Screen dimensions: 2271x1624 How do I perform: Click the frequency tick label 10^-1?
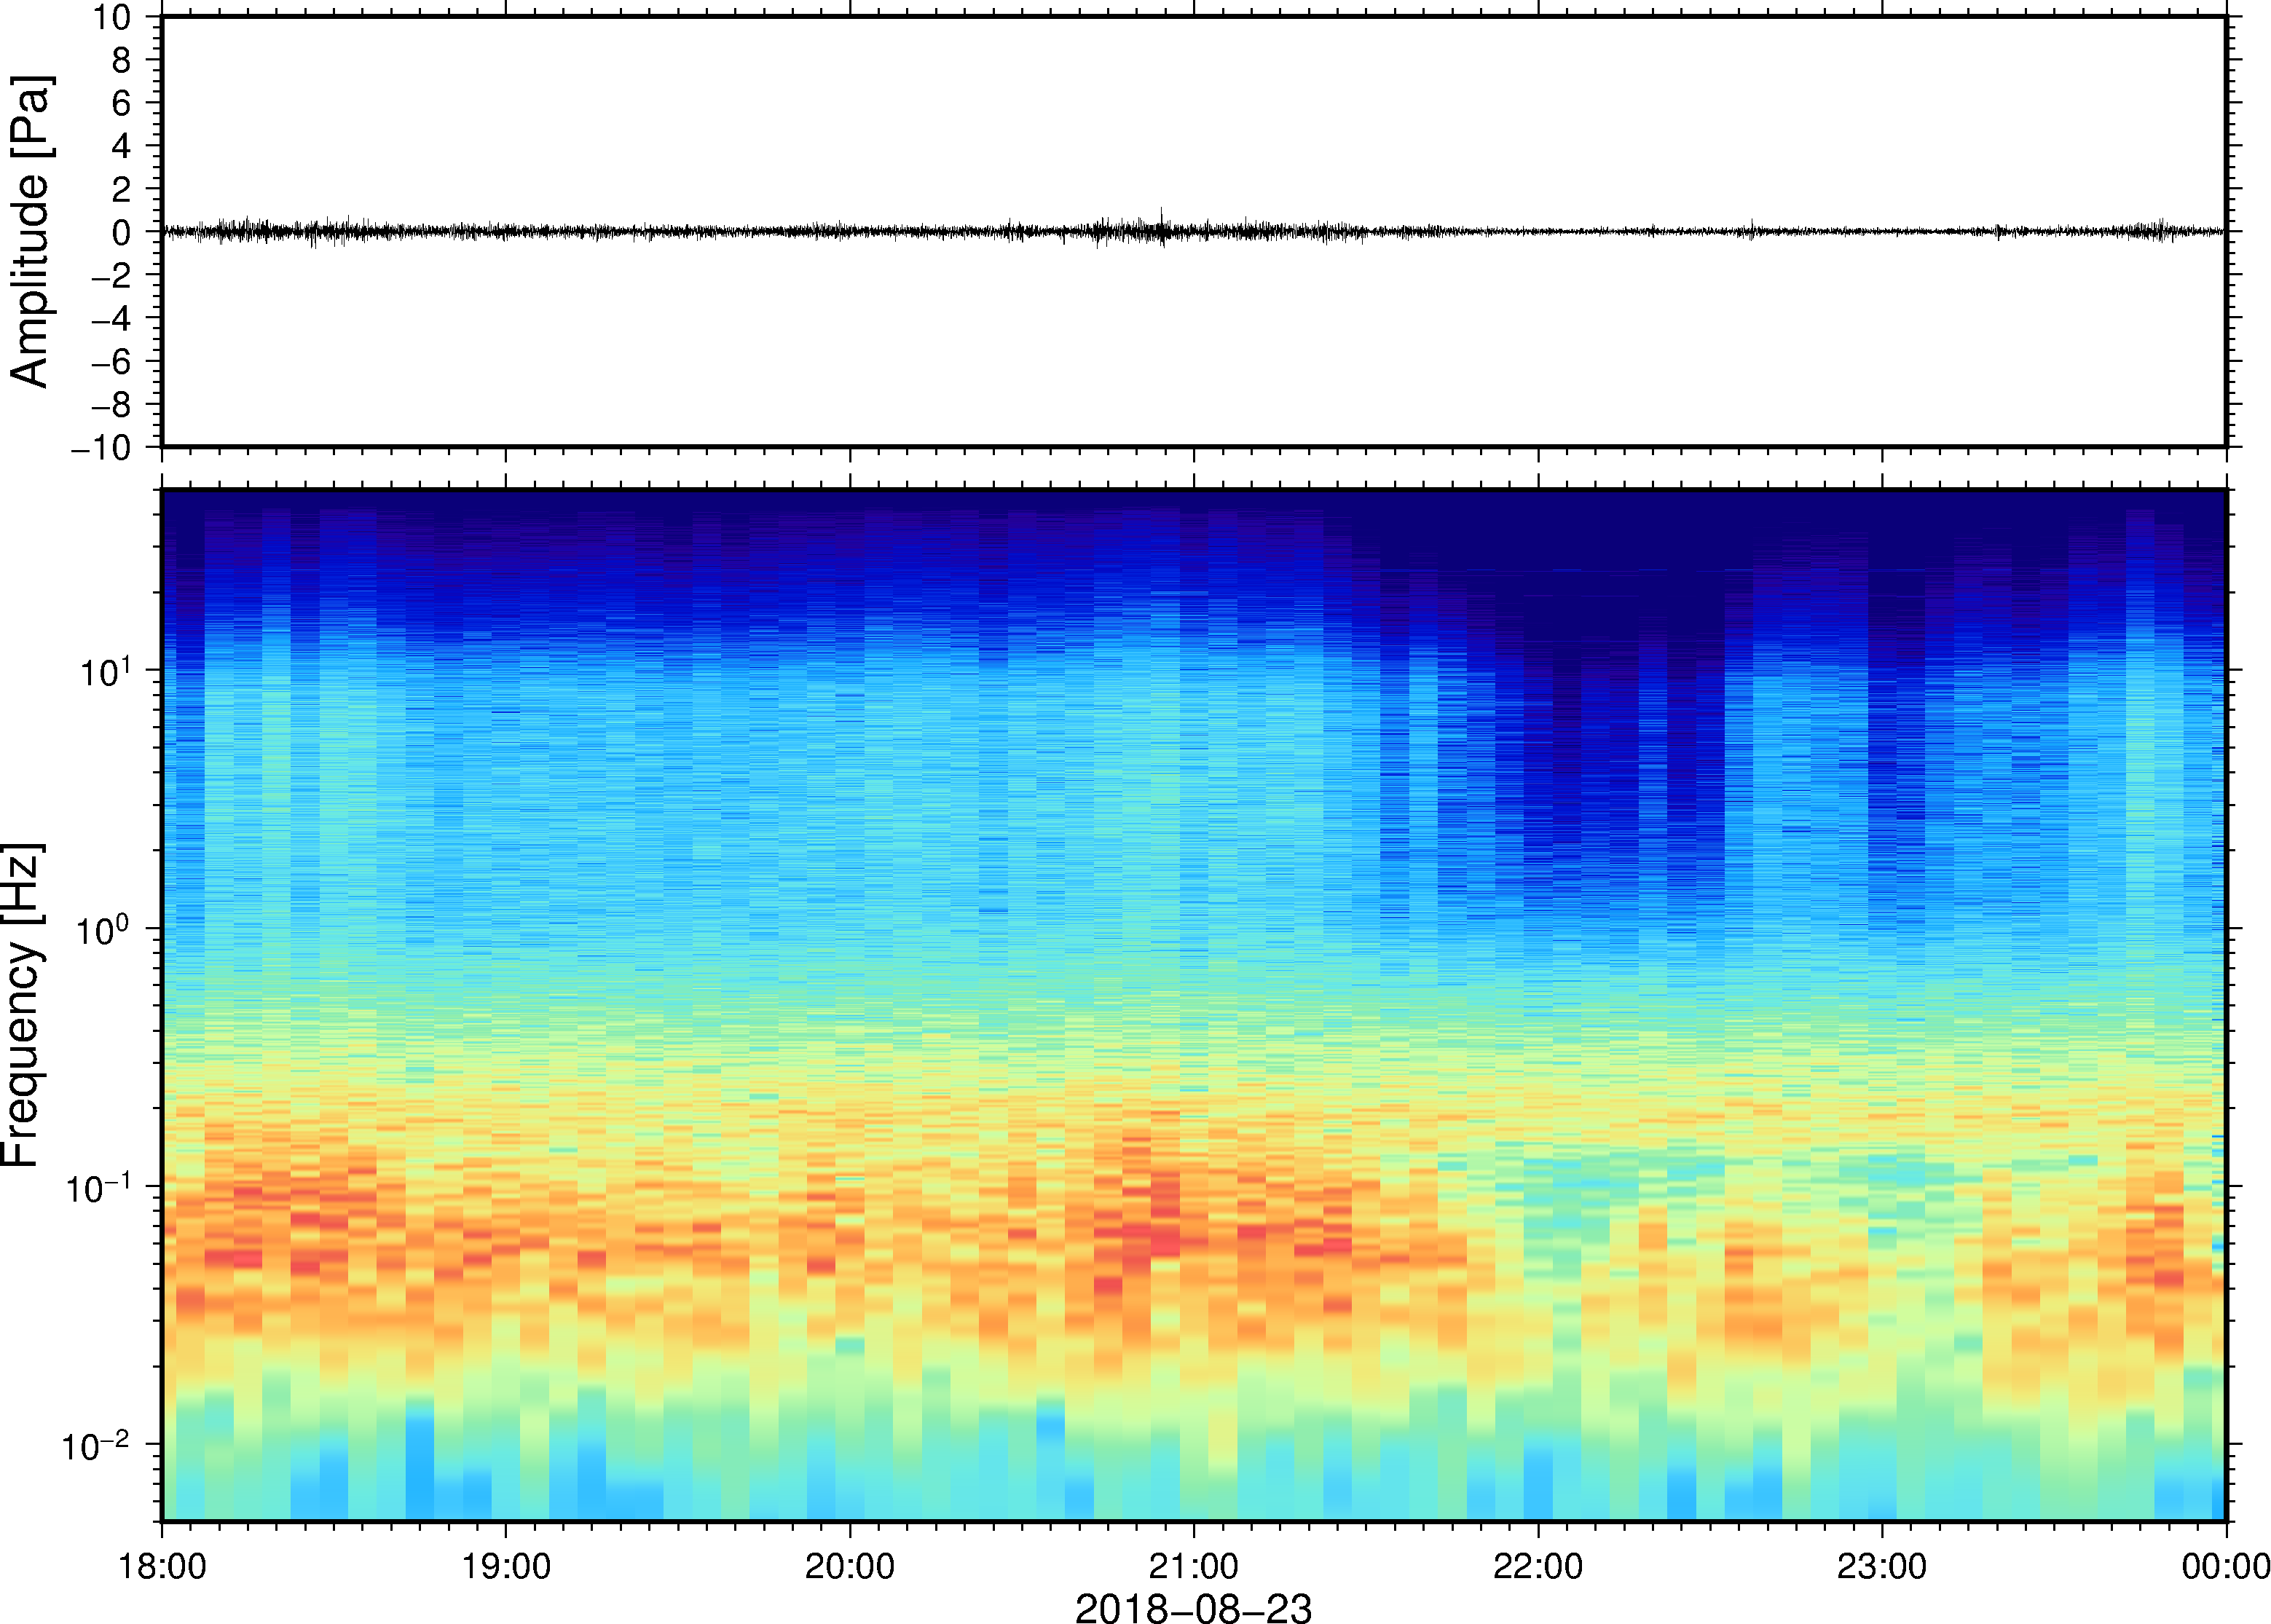98,1187
